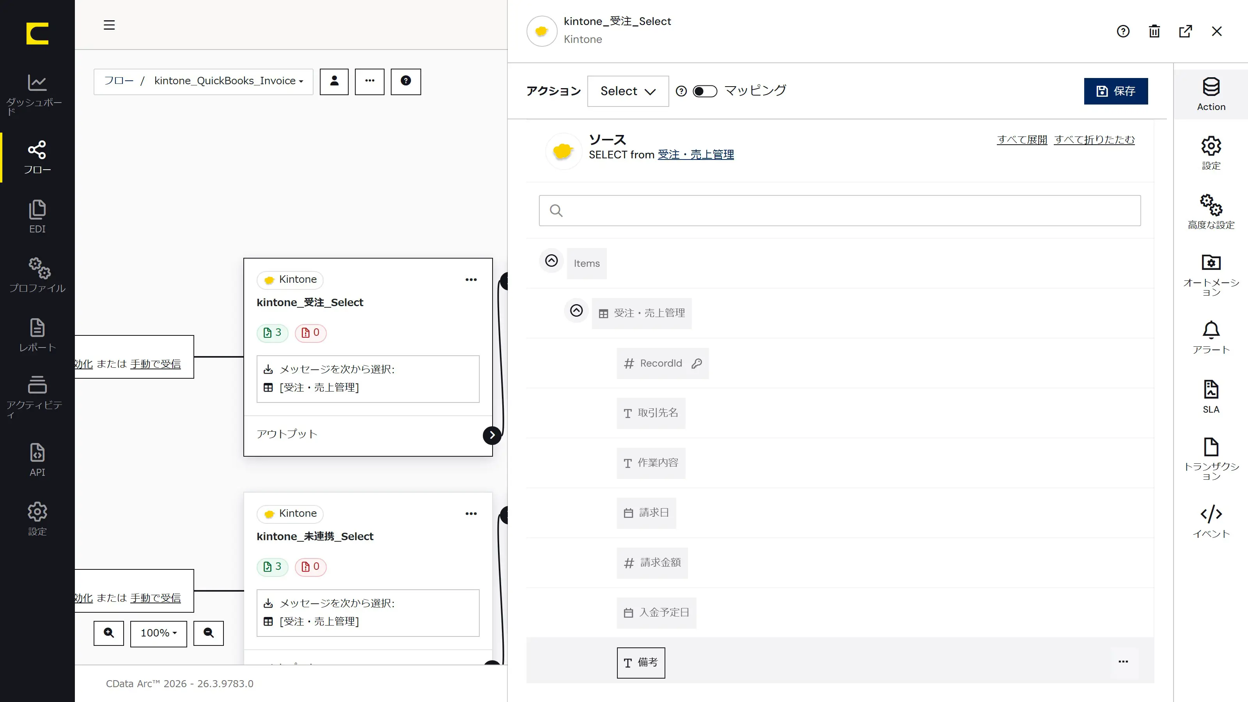Zoom out on the flow canvas
Image resolution: width=1248 pixels, height=702 pixels.
[x=208, y=633]
